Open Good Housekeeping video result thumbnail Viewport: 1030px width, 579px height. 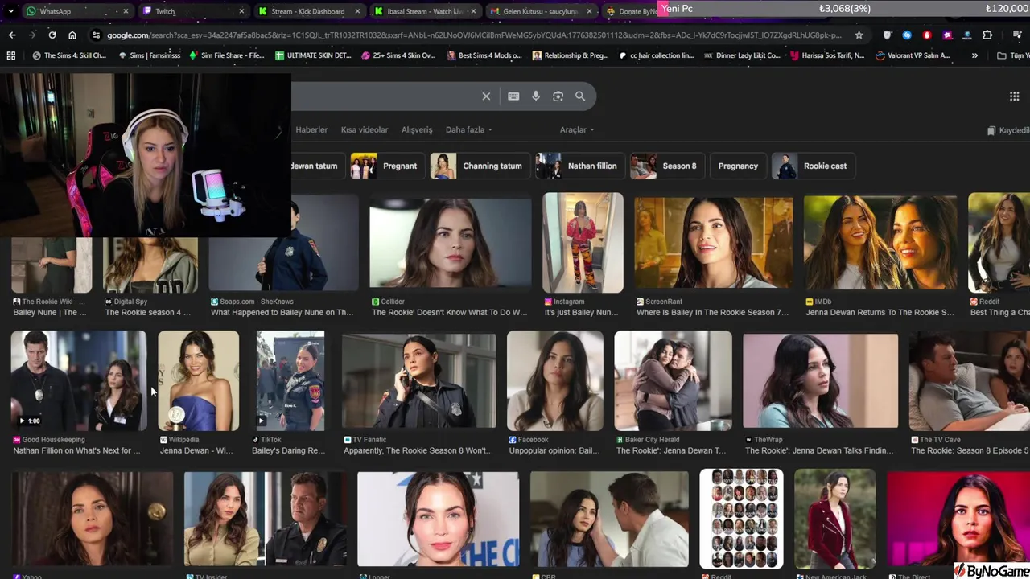[x=79, y=380]
